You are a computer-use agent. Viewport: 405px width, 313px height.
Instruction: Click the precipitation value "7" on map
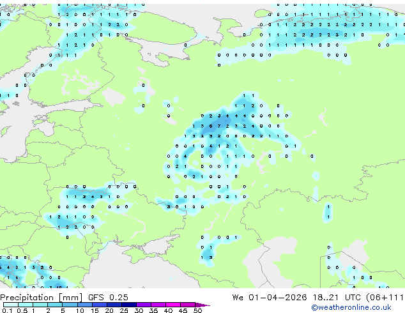coord(219,126)
